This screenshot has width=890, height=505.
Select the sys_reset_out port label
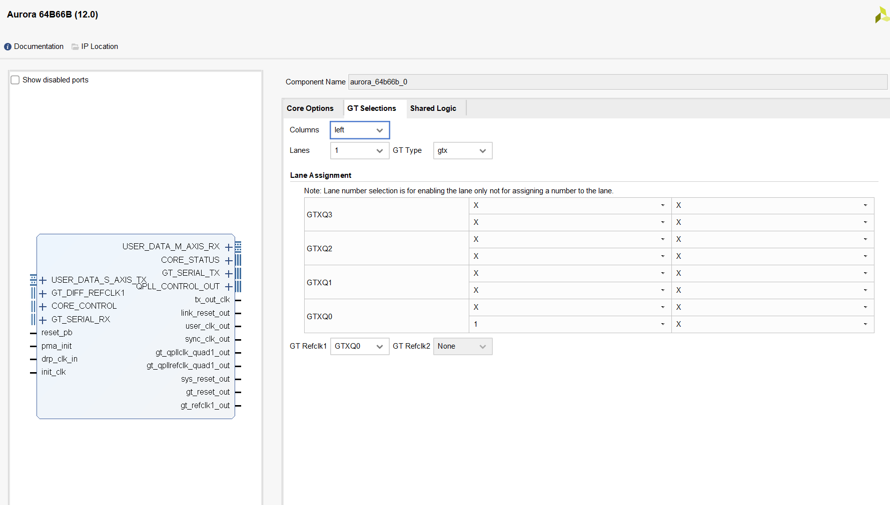(205, 379)
